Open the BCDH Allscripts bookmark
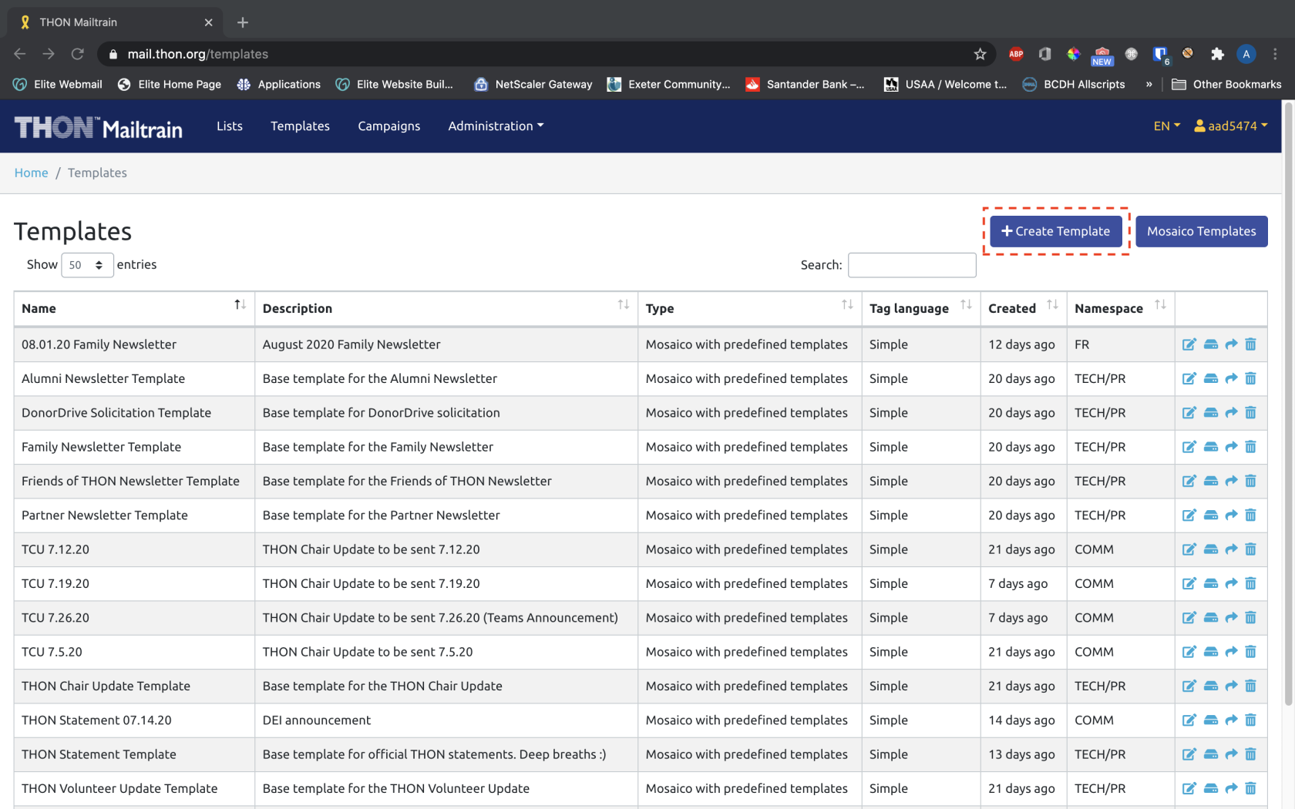This screenshot has width=1295, height=809. (1073, 84)
